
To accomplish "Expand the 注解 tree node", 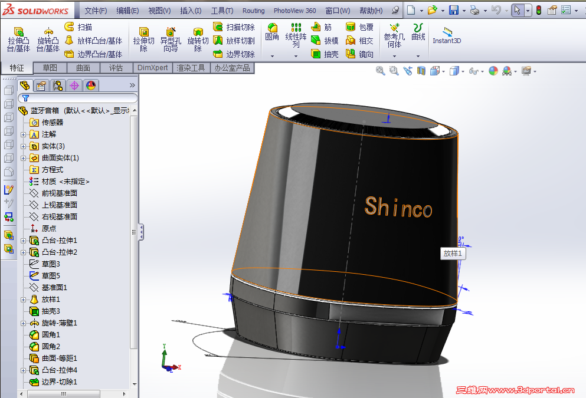I will (23, 134).
